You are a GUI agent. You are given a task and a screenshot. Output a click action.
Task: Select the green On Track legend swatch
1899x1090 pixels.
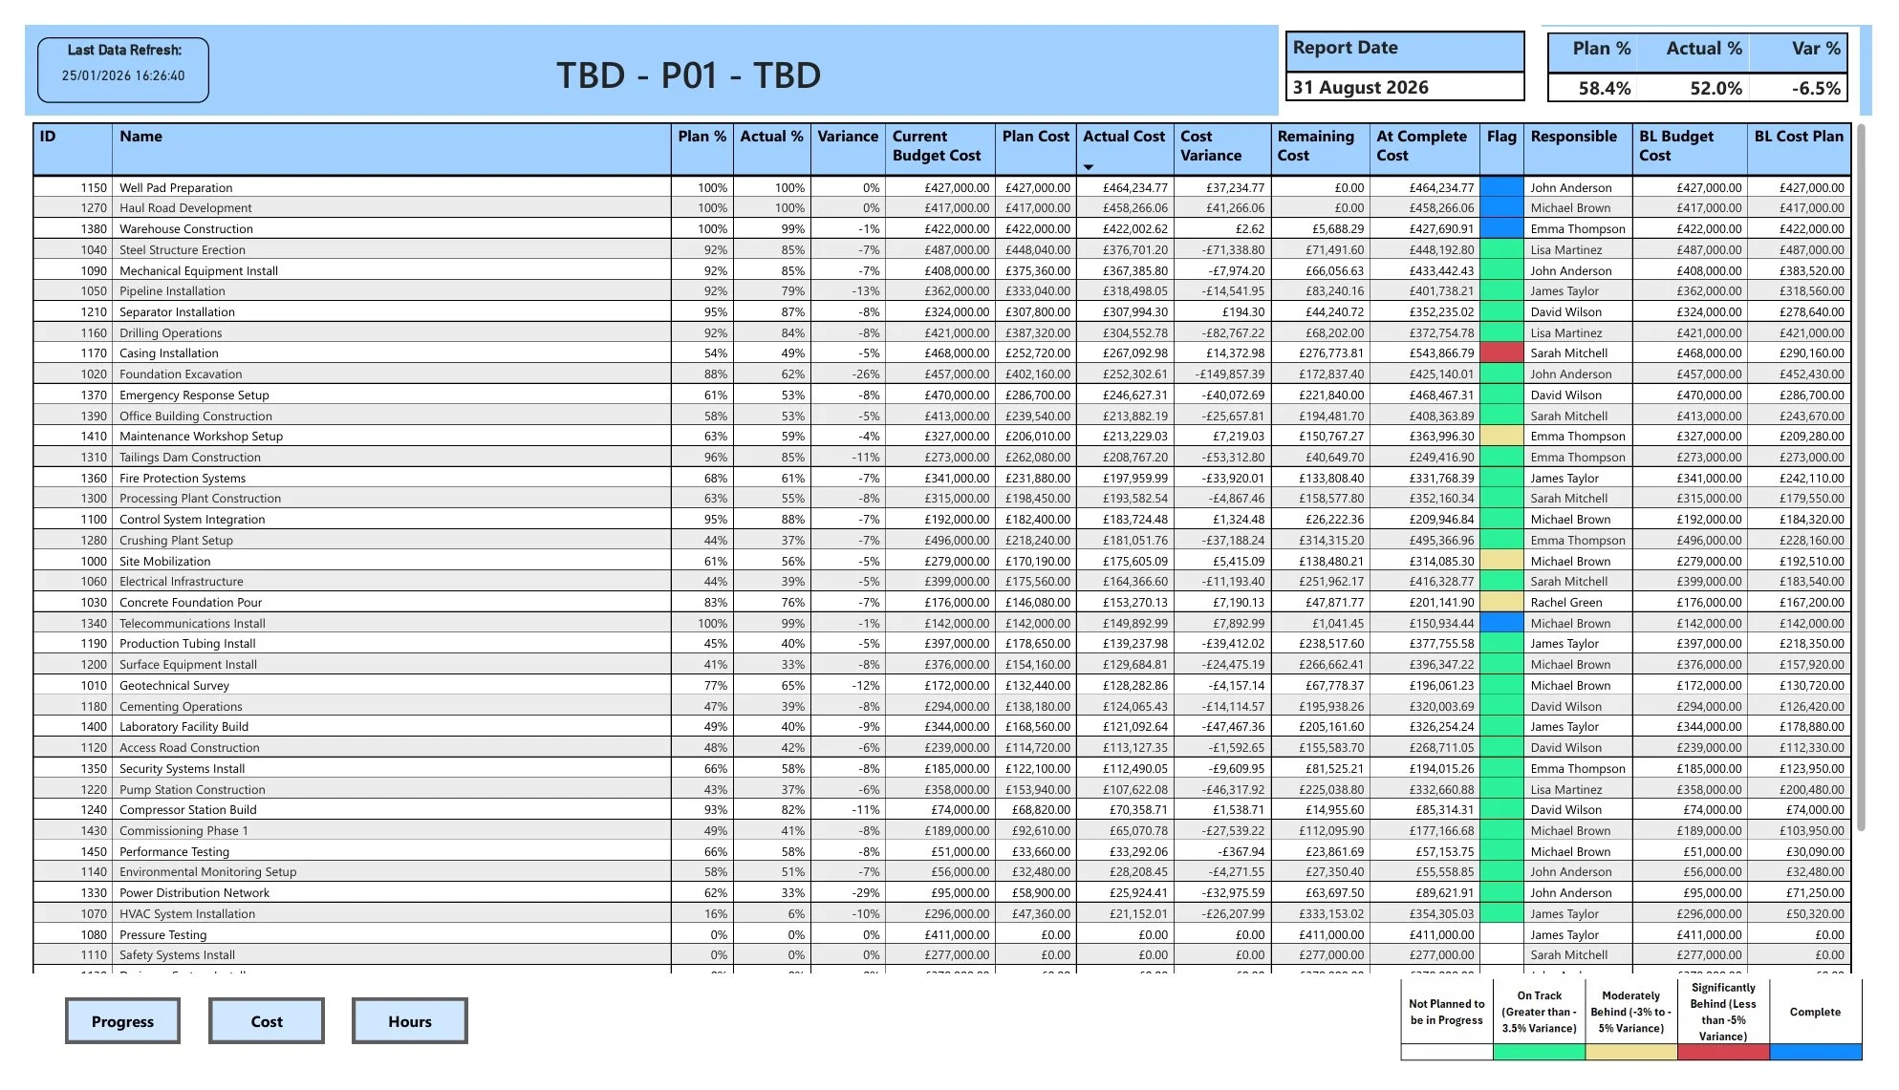(1541, 1054)
